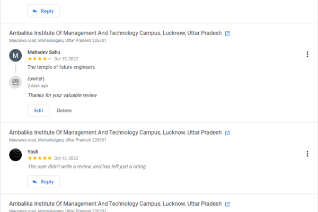
Task: Click external link icon on bottom listing title
Action: [x=227, y=204]
